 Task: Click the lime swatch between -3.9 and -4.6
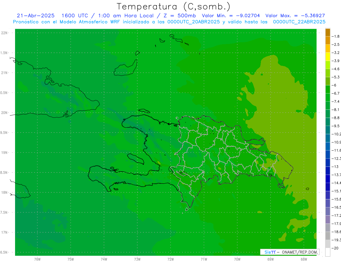point(328,65)
